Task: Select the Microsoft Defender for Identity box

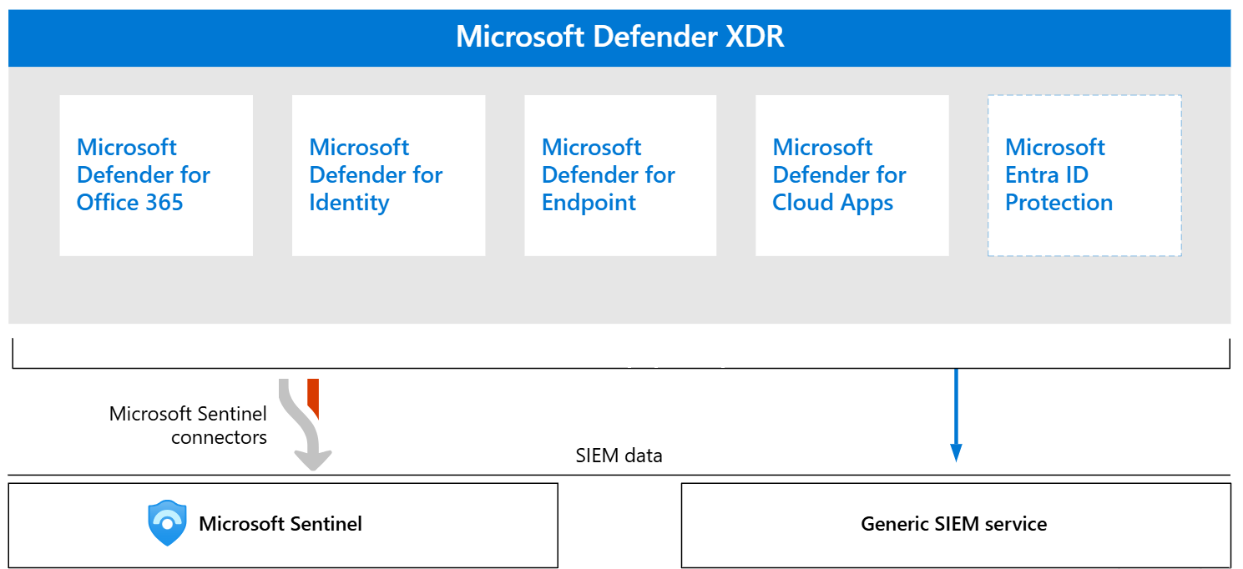Action: pyautogui.click(x=388, y=175)
